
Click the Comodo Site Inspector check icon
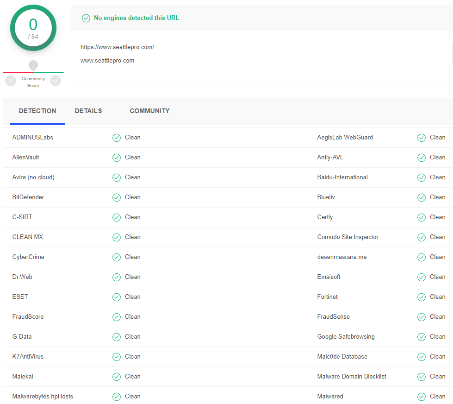[x=421, y=237]
